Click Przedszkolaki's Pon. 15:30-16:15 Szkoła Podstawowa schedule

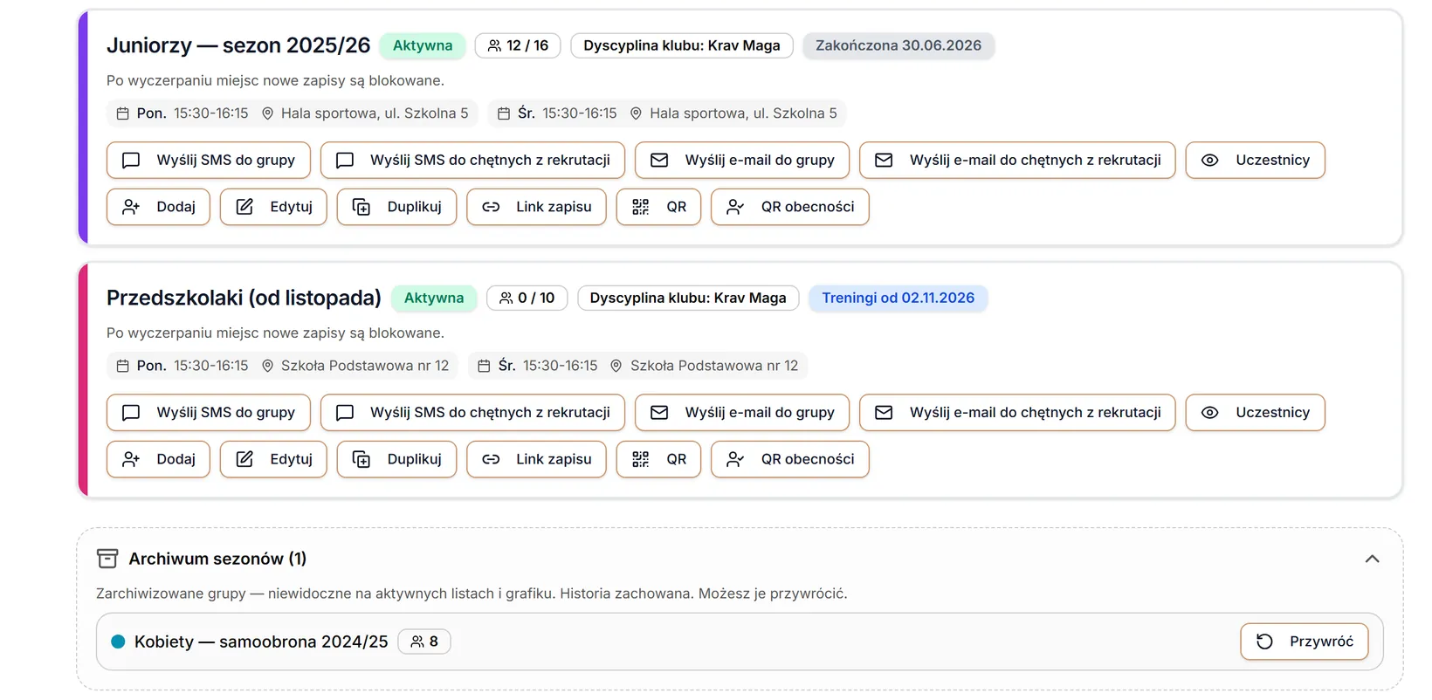pyautogui.click(x=283, y=366)
